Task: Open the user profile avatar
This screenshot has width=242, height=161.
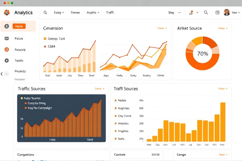Action: 227,13
